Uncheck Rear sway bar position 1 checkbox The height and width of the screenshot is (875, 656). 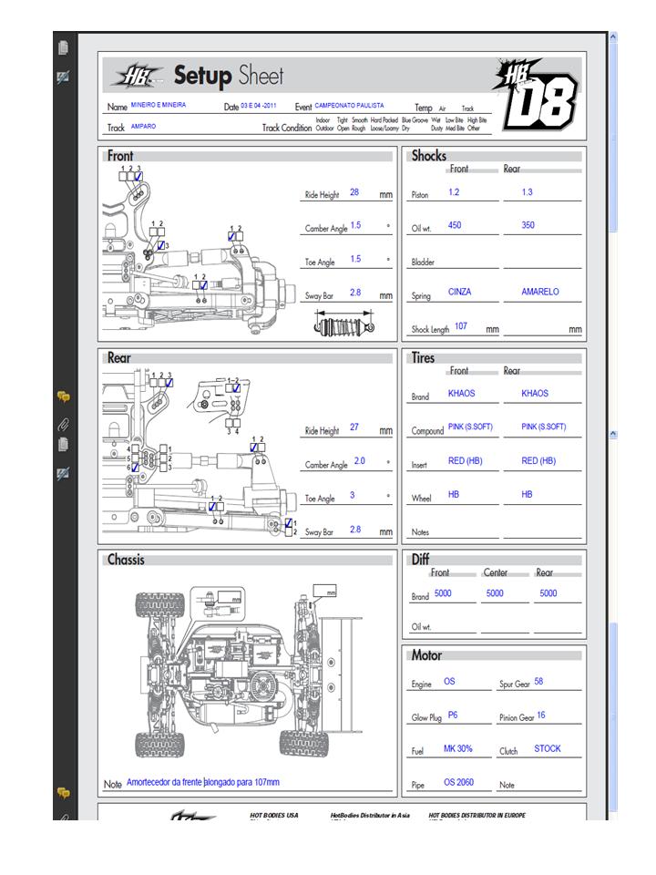coord(289,523)
